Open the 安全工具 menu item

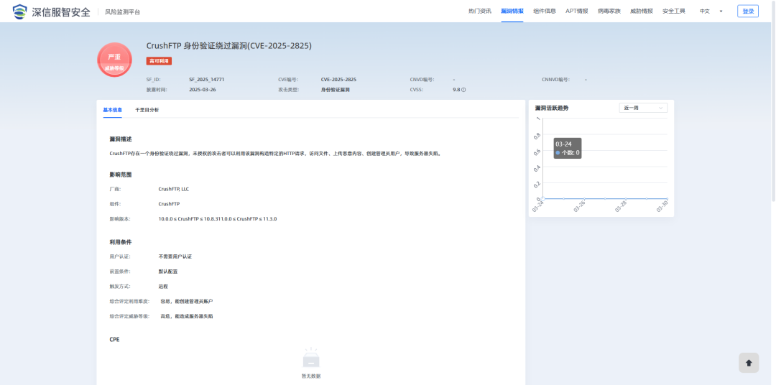(673, 11)
